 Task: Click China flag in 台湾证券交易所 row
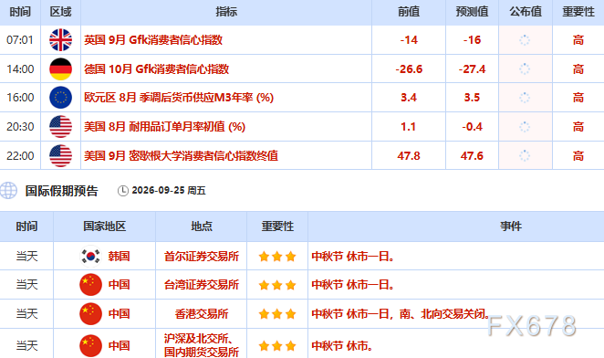(x=90, y=285)
